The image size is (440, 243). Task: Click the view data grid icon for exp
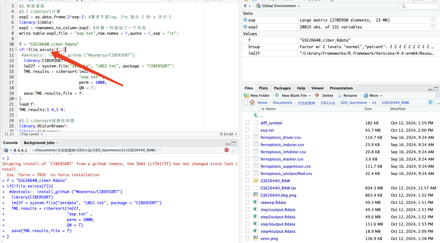tap(433, 20)
